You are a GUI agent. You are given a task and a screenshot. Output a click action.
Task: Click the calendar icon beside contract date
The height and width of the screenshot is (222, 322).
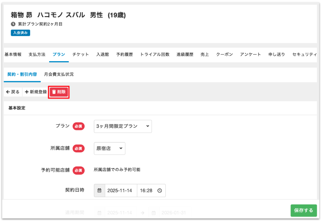tap(99, 190)
